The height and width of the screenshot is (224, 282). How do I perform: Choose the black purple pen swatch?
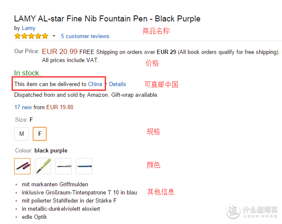(22, 166)
